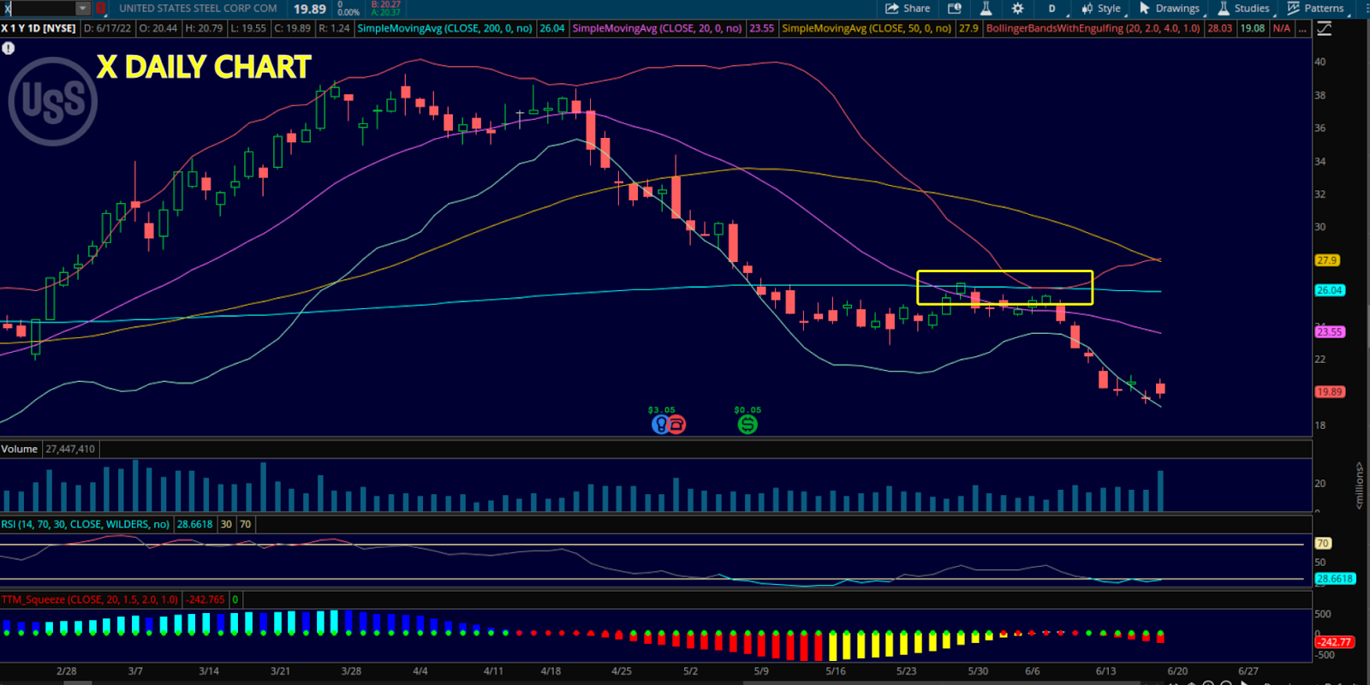Click the TTM_Squeeze value -242.765
The height and width of the screenshot is (685, 1370).
[x=206, y=599]
